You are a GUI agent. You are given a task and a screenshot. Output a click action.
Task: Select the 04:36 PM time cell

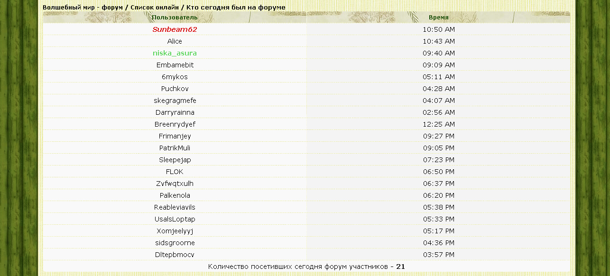click(438, 243)
